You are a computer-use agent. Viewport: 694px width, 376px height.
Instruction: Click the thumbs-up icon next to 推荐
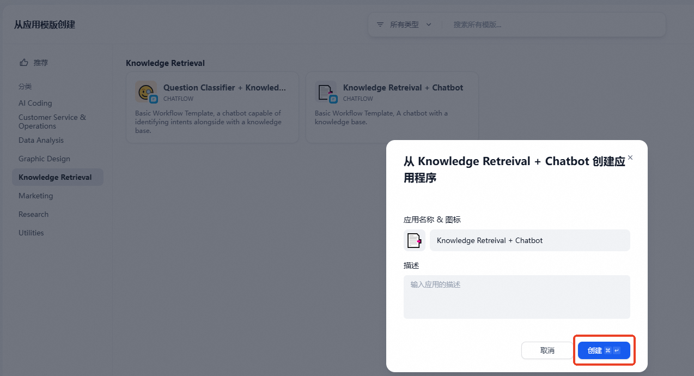pos(23,63)
